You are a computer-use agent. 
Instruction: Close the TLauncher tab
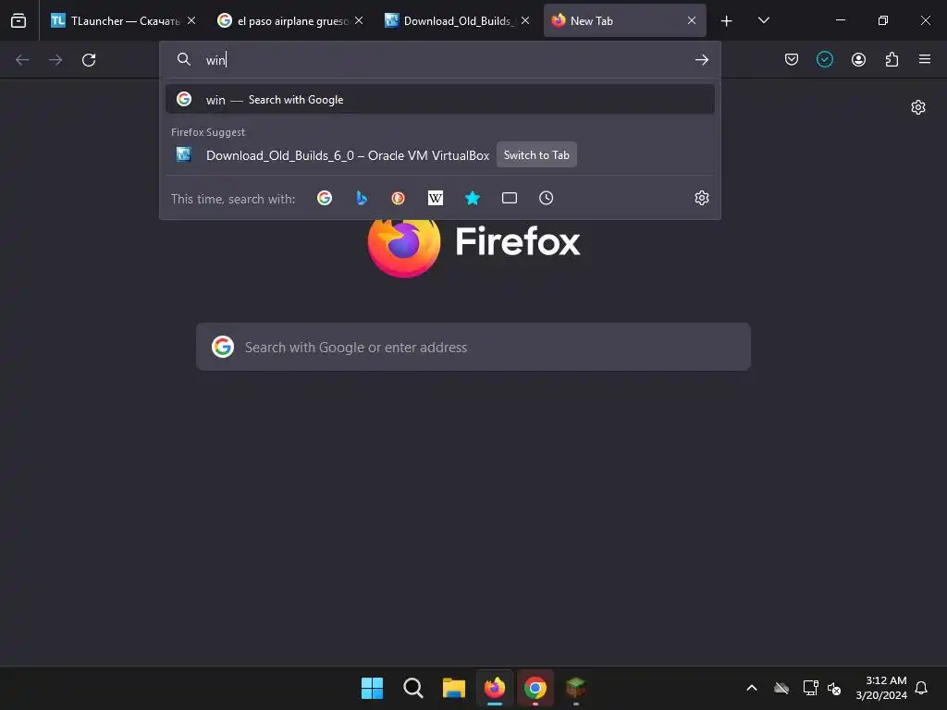pyautogui.click(x=191, y=20)
